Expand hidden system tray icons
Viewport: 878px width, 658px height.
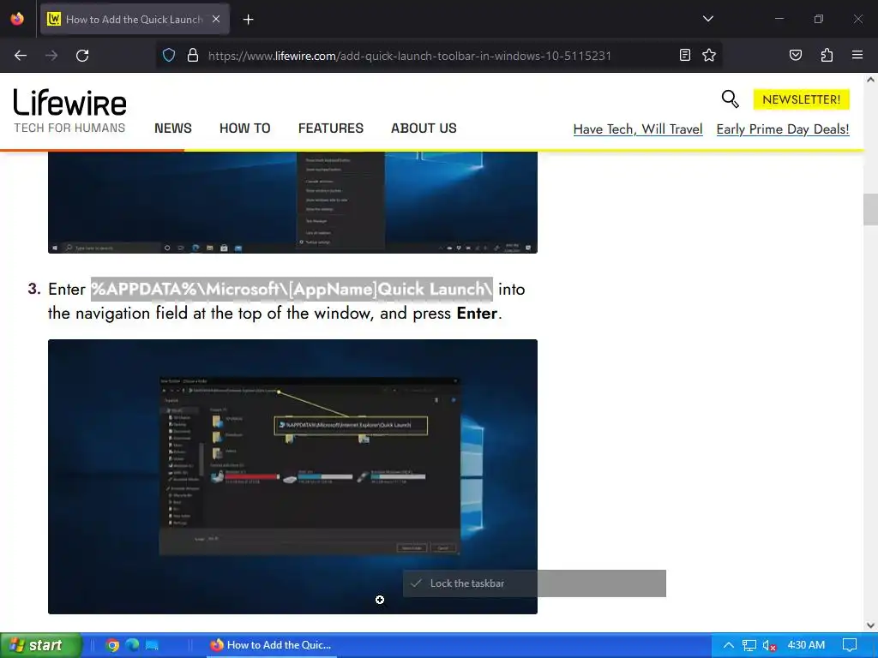pyautogui.click(x=729, y=645)
